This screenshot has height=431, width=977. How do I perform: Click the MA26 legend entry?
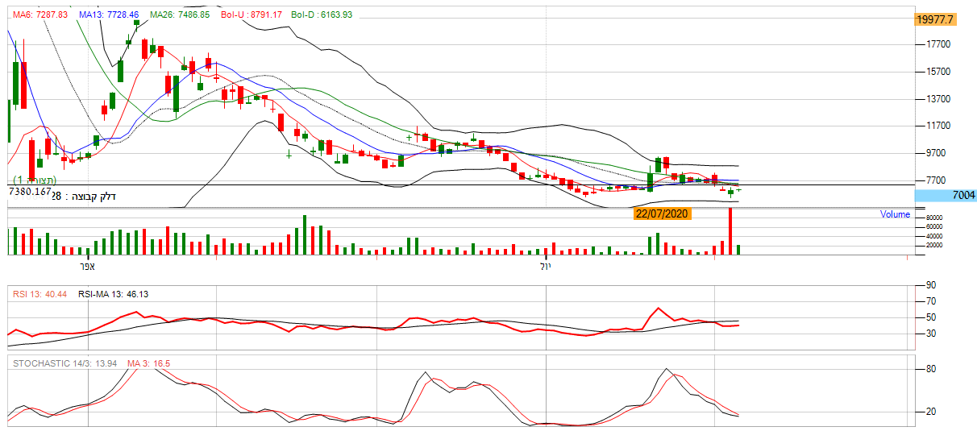coord(181,15)
